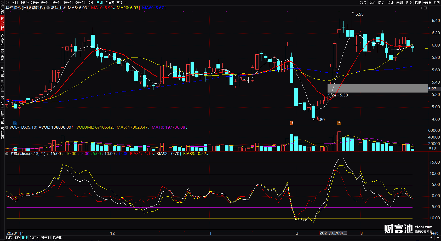Click the orange 预 event marker on the chart
This screenshot has width=441, height=241.
coord(292,123)
